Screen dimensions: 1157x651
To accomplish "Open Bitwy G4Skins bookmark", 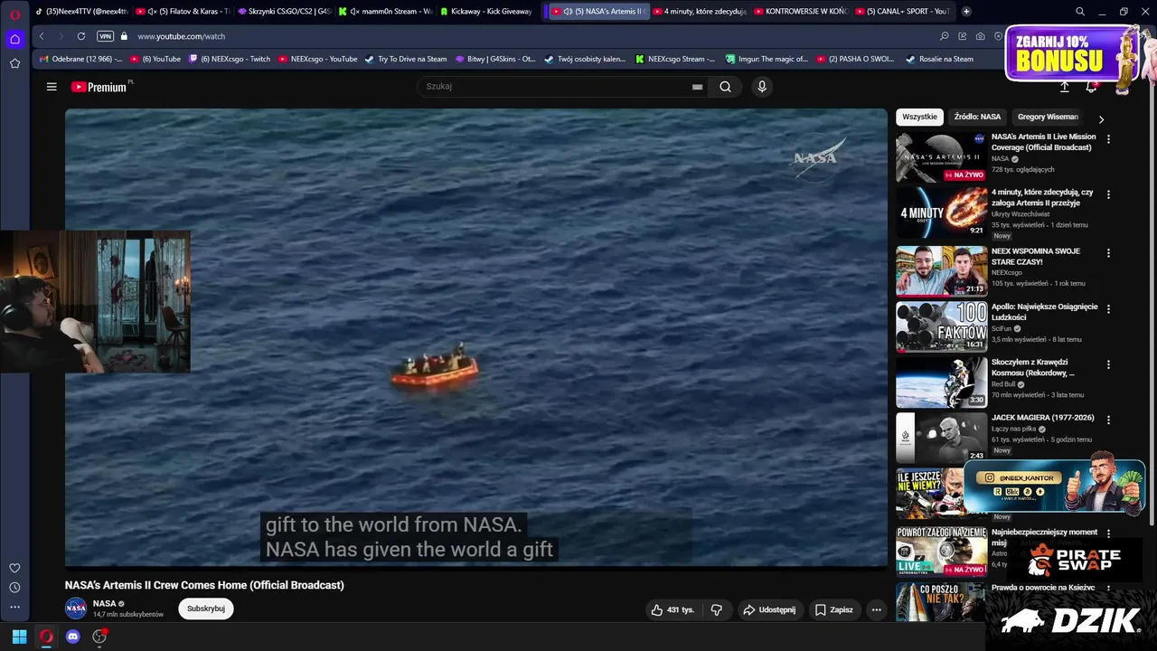I will (x=495, y=59).
